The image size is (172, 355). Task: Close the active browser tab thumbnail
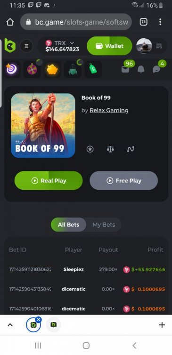39,319
